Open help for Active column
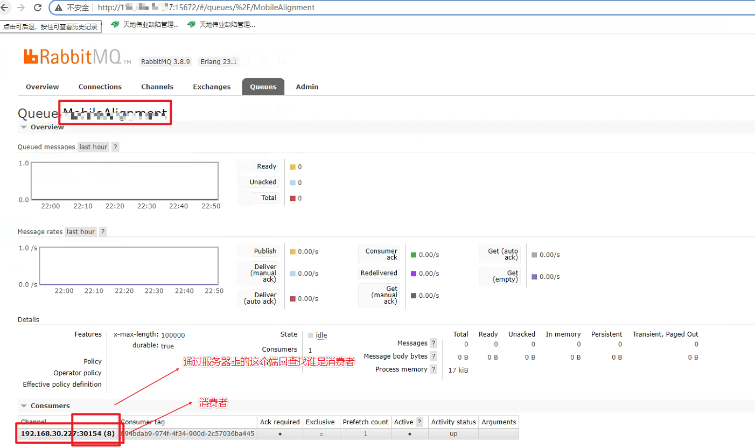755x448 pixels. click(419, 422)
